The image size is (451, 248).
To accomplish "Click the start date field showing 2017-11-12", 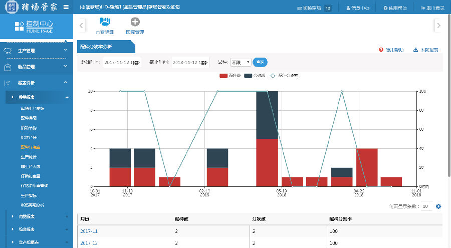I will 122,62.
